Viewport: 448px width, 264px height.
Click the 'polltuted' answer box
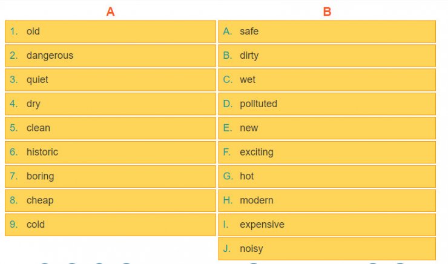coord(327,104)
